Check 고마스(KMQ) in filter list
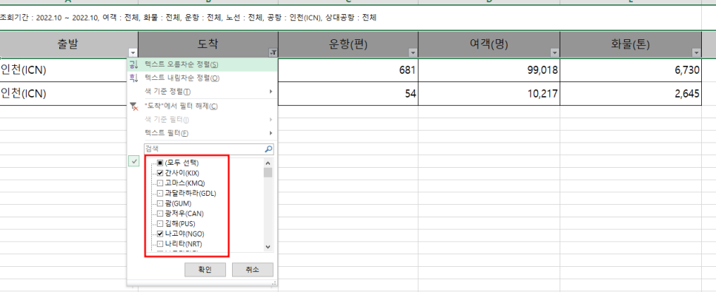 click(x=160, y=183)
